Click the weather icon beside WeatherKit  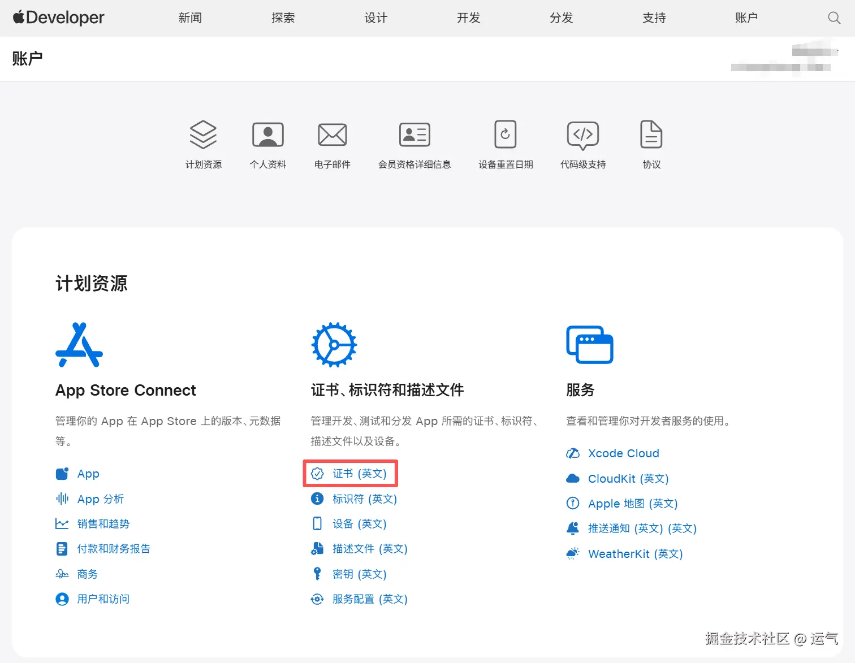point(573,553)
